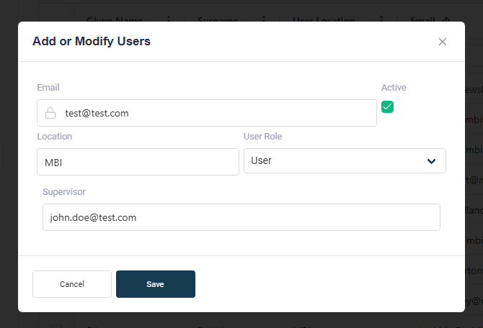Sort by the User Location column header
Viewport: 483px width, 328px height.
pyautogui.click(x=324, y=21)
